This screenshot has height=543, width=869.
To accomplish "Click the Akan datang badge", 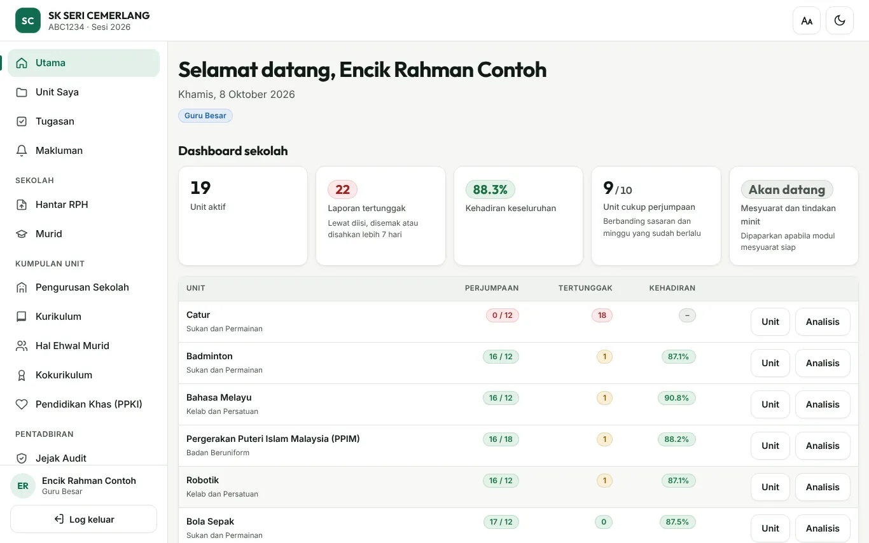I will tap(787, 189).
